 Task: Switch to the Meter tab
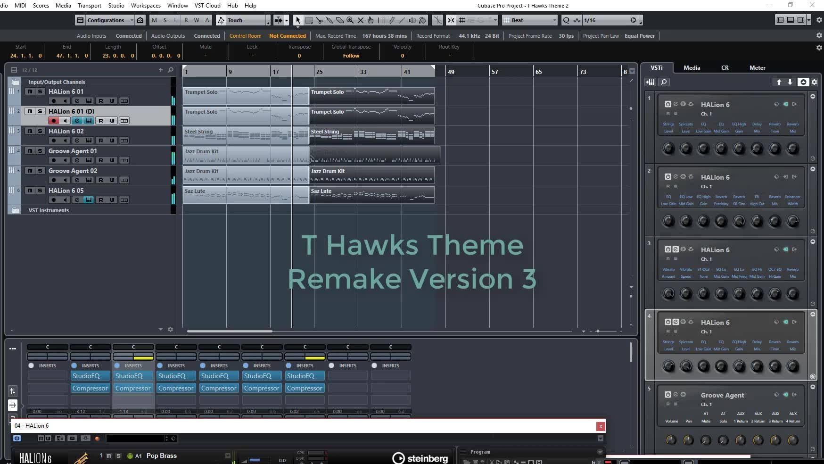pyautogui.click(x=757, y=67)
